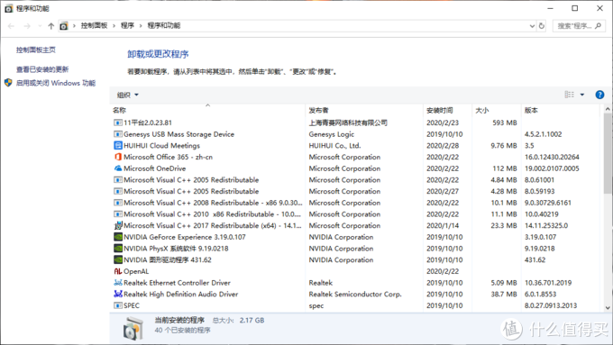The width and height of the screenshot is (613, 345).
Task: Click the Realtek High Definition Audio Driver icon
Action: click(118, 294)
